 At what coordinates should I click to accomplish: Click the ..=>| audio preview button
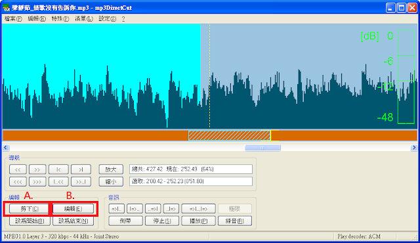tap(153, 209)
